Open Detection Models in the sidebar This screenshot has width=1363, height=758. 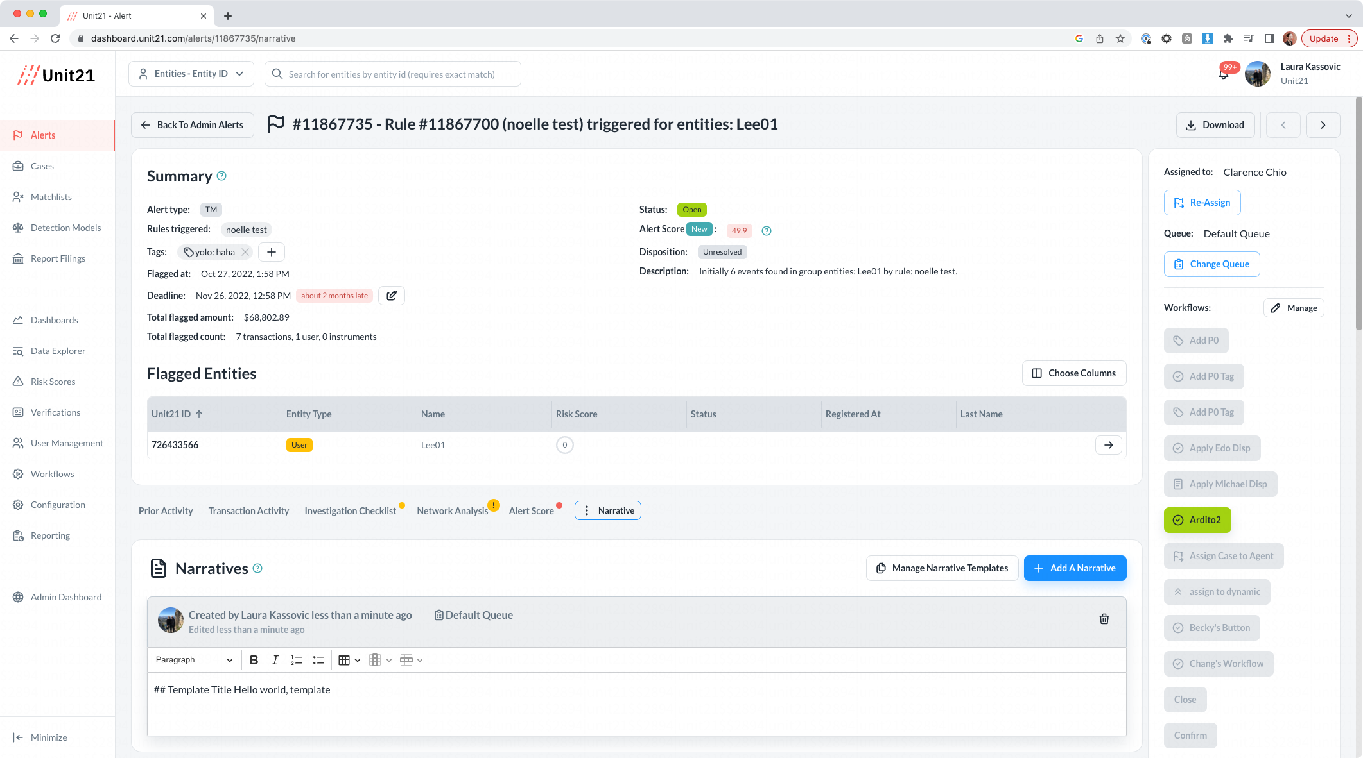pyautogui.click(x=65, y=228)
